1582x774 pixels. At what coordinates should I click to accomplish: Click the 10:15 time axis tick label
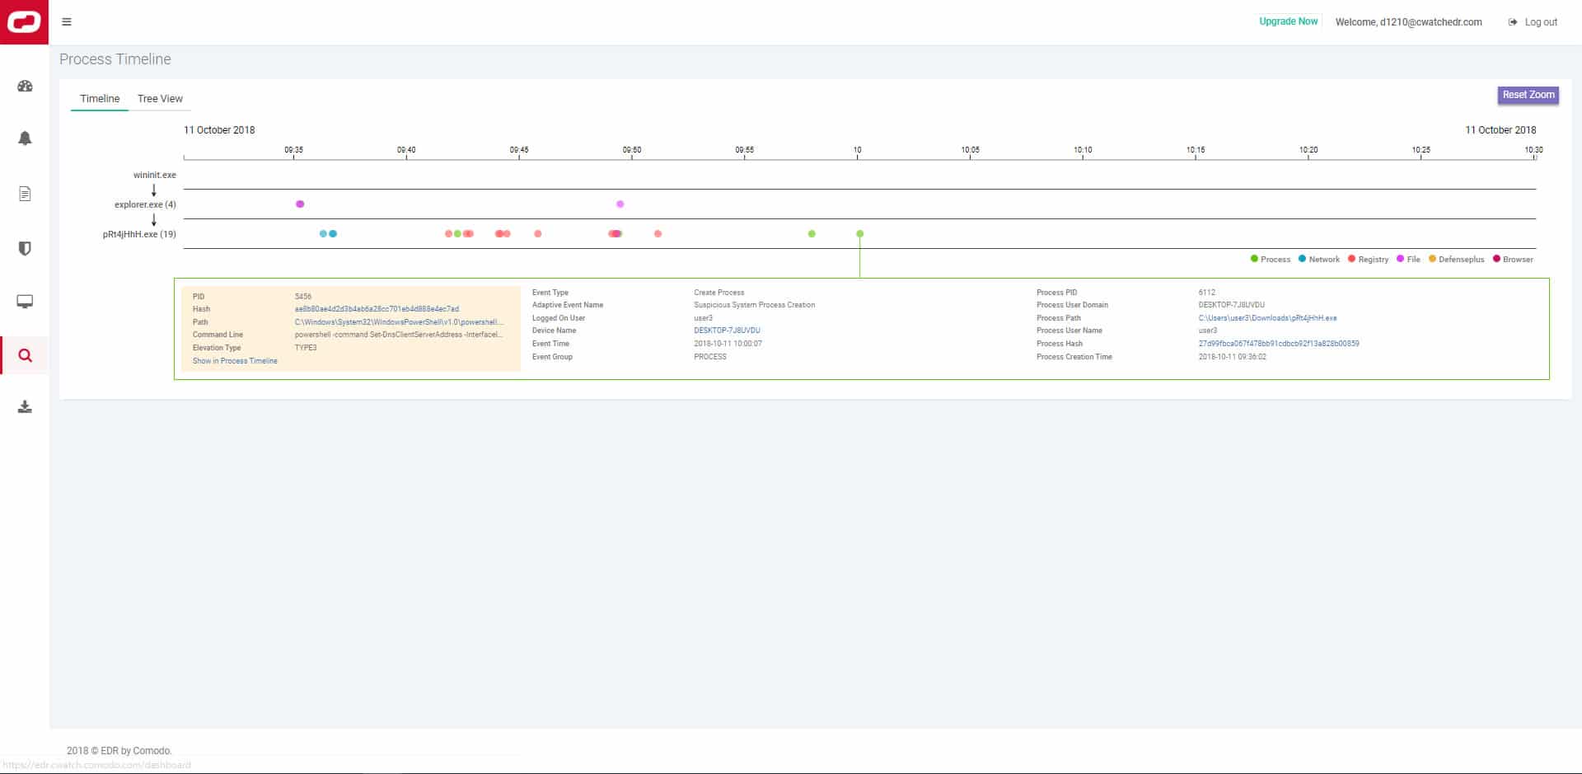coord(1196,150)
